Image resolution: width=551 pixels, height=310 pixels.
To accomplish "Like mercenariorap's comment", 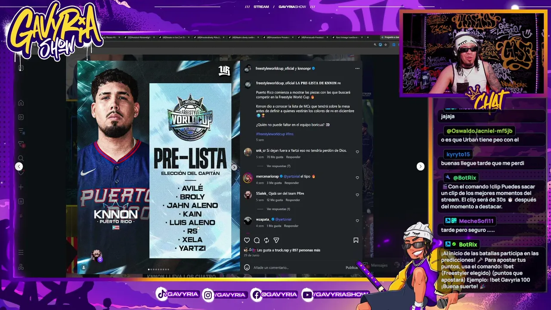I will [357, 177].
